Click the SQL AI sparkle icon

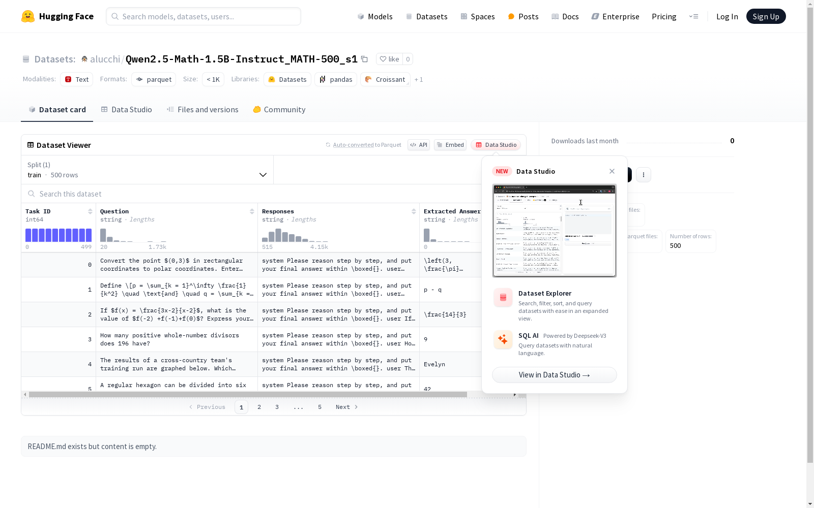pos(503,339)
